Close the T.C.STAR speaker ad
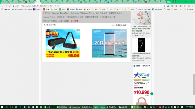The width and height of the screenshot is (195, 109). (79, 30)
